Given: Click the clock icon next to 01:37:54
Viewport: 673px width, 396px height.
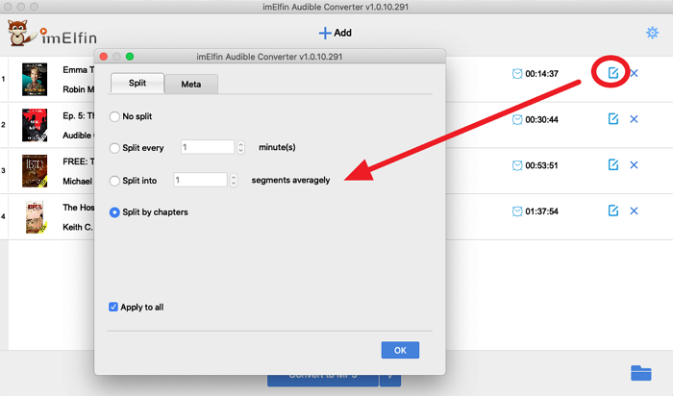Looking at the screenshot, I should [517, 211].
